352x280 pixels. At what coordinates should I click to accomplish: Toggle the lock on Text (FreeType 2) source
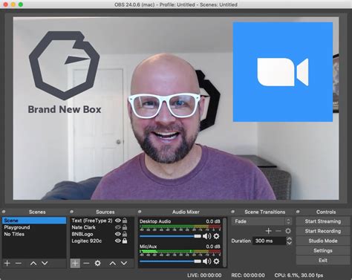pyautogui.click(x=125, y=221)
